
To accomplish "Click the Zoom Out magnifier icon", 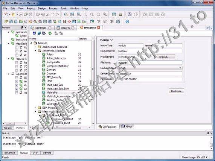I will click(x=92, y=14).
